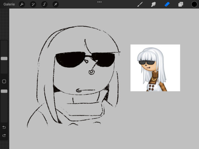The height and width of the screenshot is (149, 199).
Task: Tap the three dots at top center
Action: tap(99, 2)
